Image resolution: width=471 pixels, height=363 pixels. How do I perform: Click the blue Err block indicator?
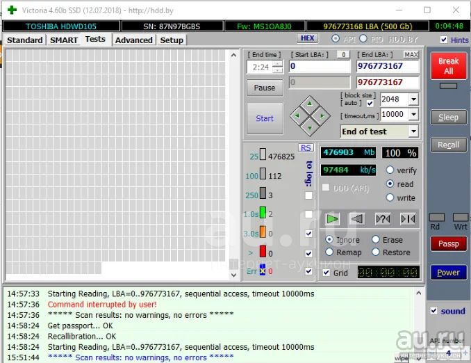click(x=263, y=270)
